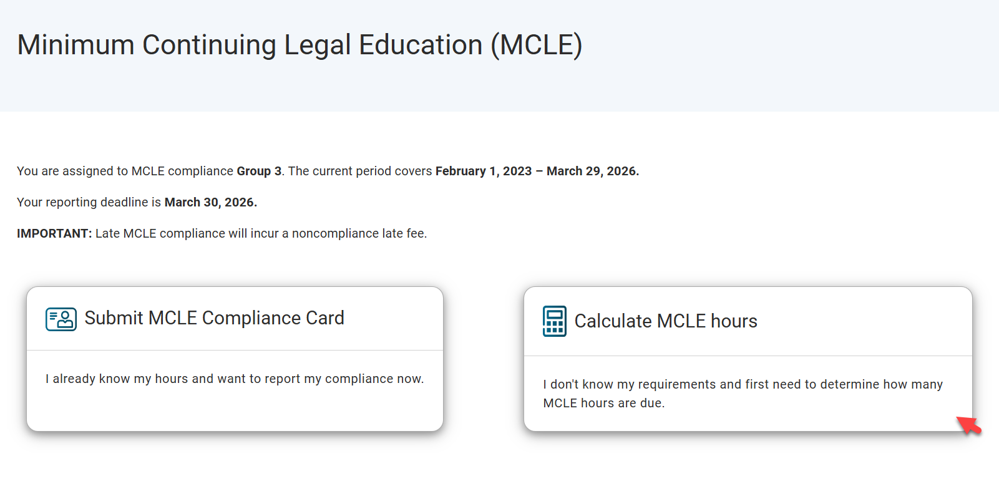This screenshot has height=494, width=999.
Task: Click the red arrow at Calculate card corner
Action: [x=969, y=425]
